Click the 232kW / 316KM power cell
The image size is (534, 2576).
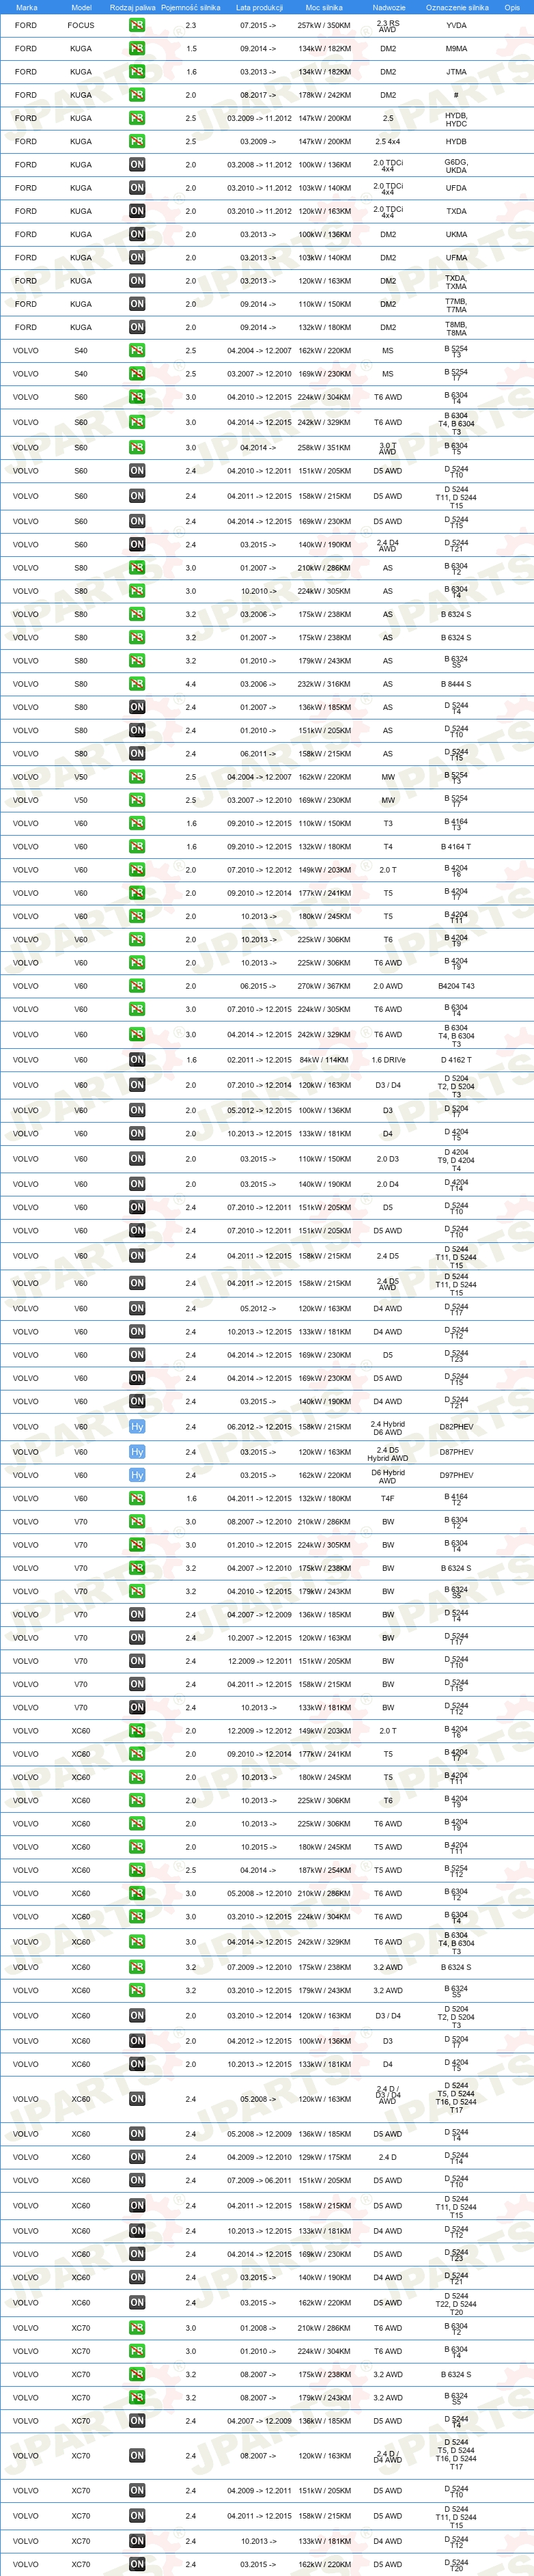(x=324, y=684)
